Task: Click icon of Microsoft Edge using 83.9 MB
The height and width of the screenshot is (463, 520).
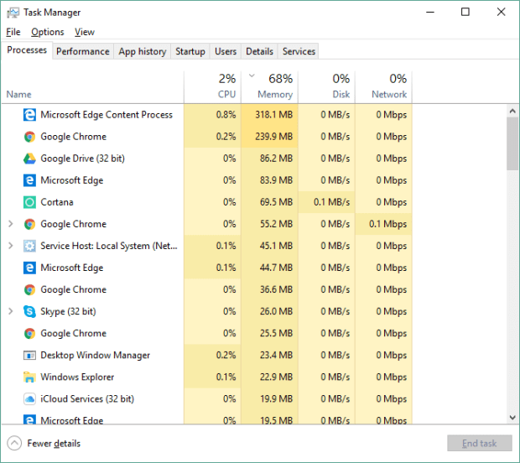Action: tap(29, 180)
